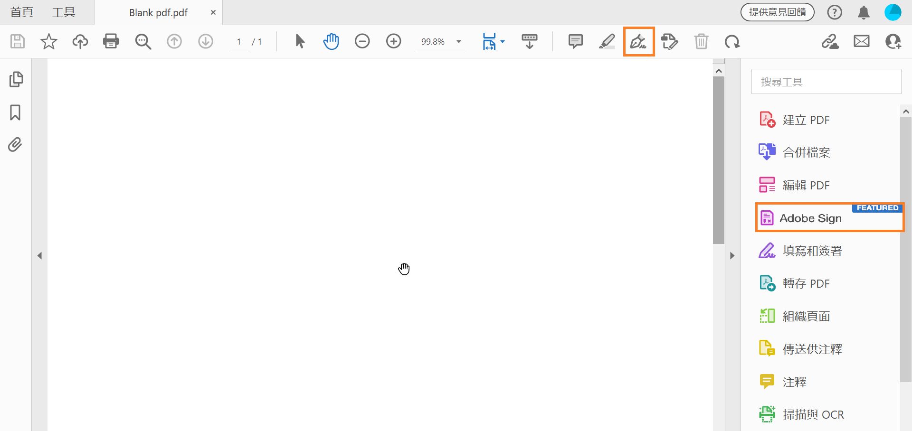The width and height of the screenshot is (912, 431).
Task: Switch to the 首頁 tab
Action: 22,12
